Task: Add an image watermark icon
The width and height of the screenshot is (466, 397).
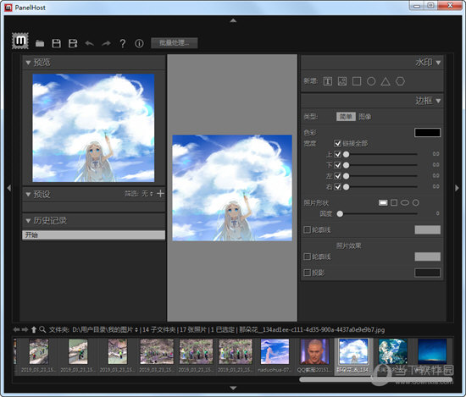Action: (x=342, y=81)
